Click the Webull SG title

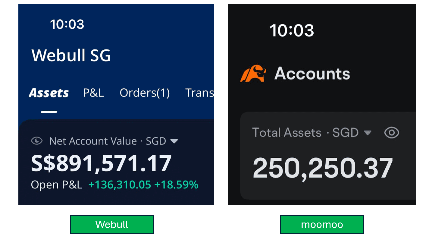71,55
